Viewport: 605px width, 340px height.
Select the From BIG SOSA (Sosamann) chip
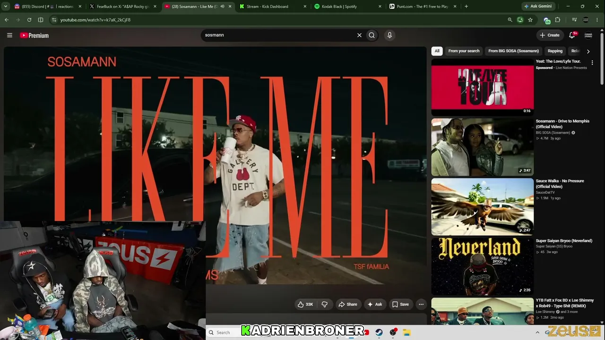(513, 51)
